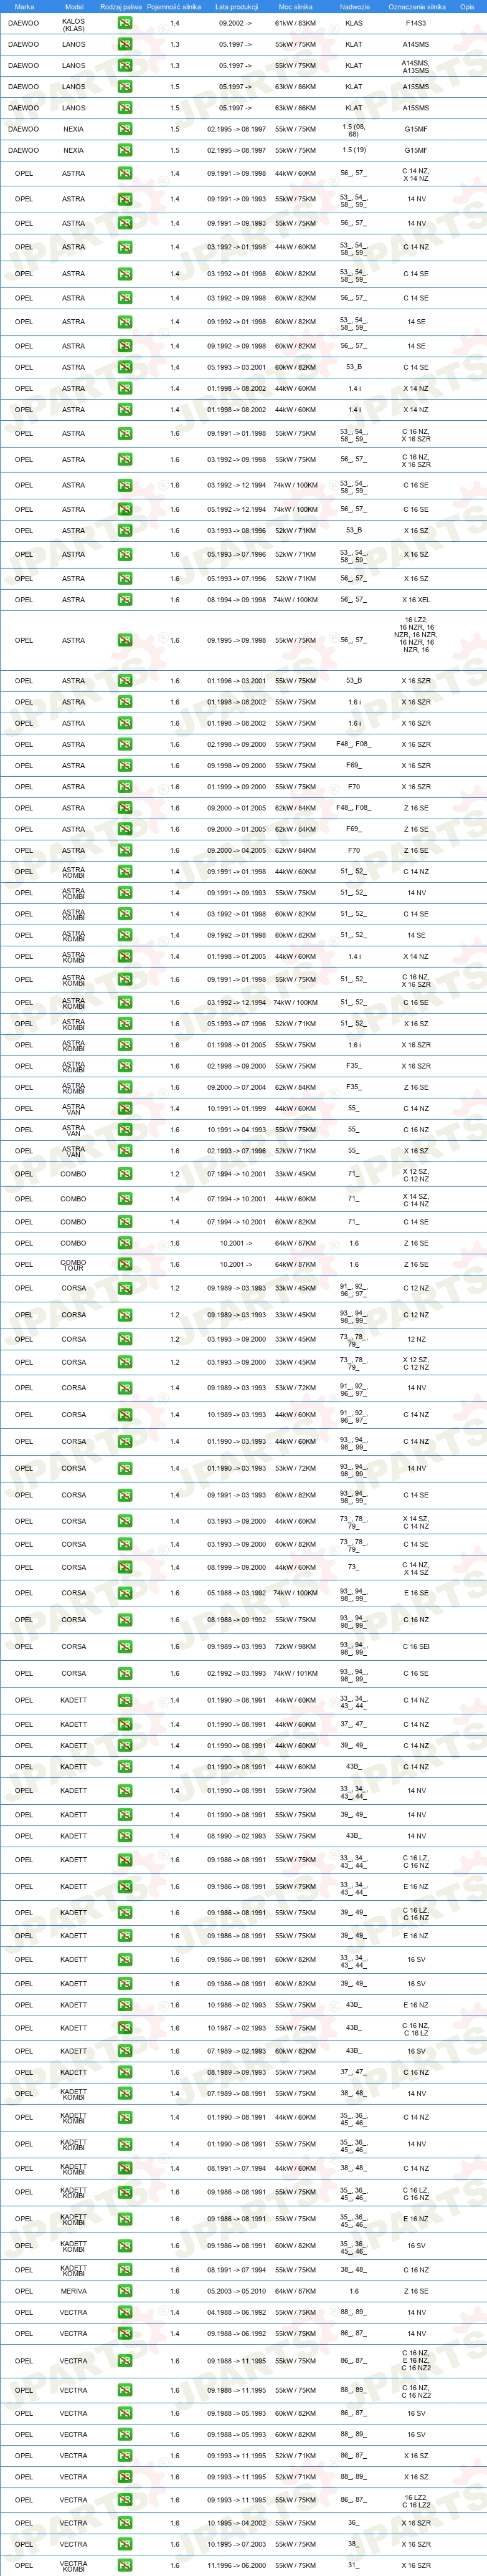Click the fuel icon in COMBO 1.4 44kW row
The width and height of the screenshot is (487, 2576).
point(125,1199)
